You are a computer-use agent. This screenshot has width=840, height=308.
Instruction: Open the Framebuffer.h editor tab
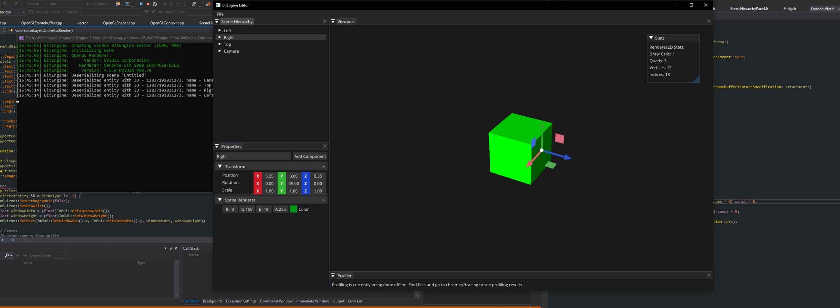(822, 9)
